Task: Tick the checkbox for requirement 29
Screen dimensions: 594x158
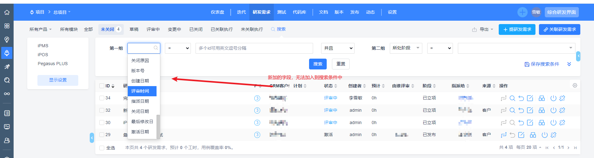Action: 102,135
